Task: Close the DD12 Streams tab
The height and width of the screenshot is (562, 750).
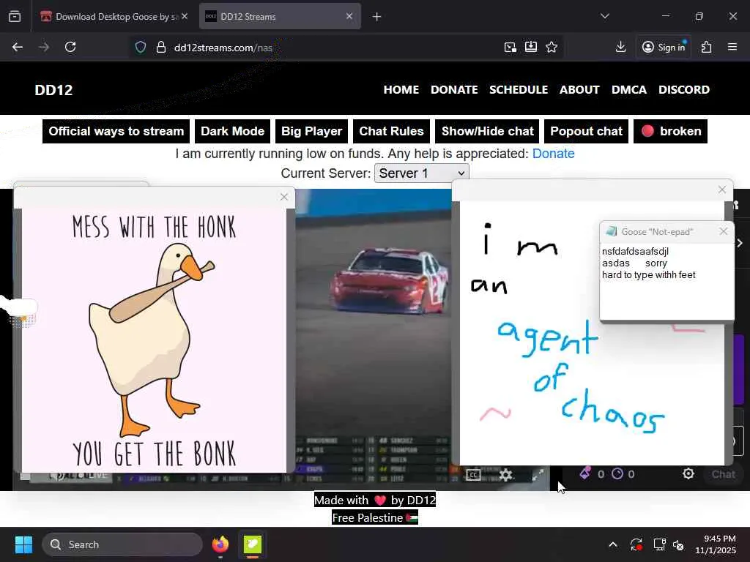Action: 349,16
